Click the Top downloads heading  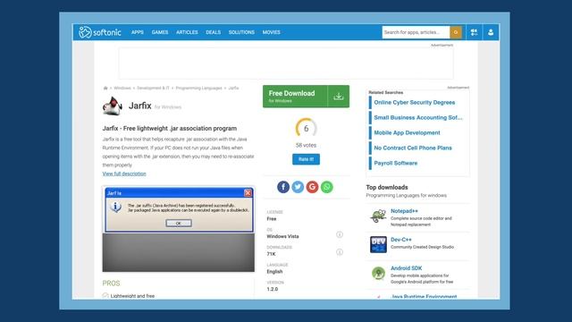pos(387,187)
